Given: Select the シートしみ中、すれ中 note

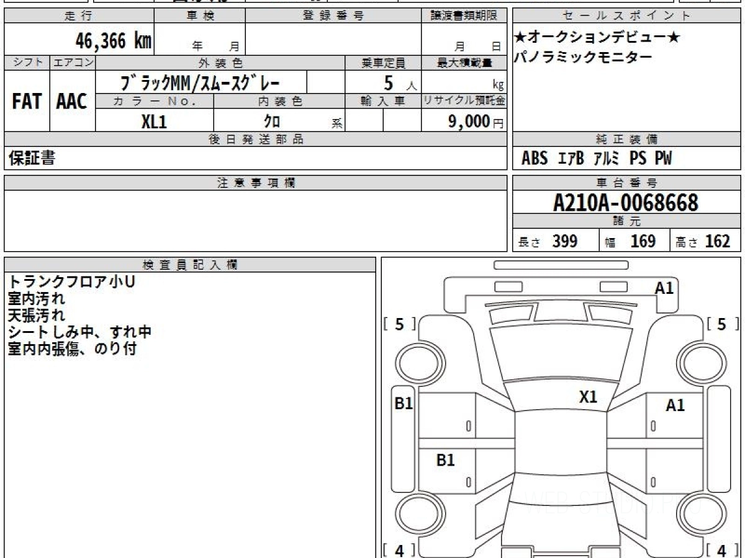Looking at the screenshot, I should [x=79, y=332].
